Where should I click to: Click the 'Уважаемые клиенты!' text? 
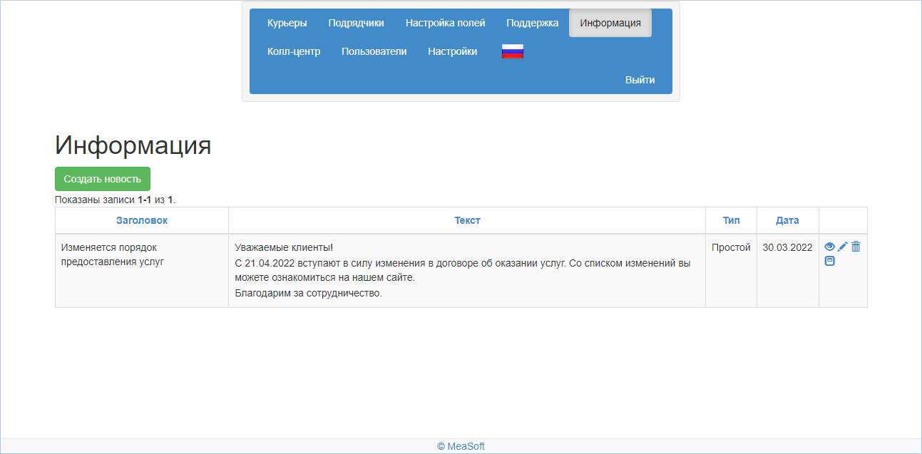284,247
